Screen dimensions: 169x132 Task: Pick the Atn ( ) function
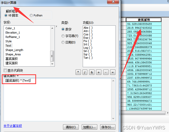[88, 31]
